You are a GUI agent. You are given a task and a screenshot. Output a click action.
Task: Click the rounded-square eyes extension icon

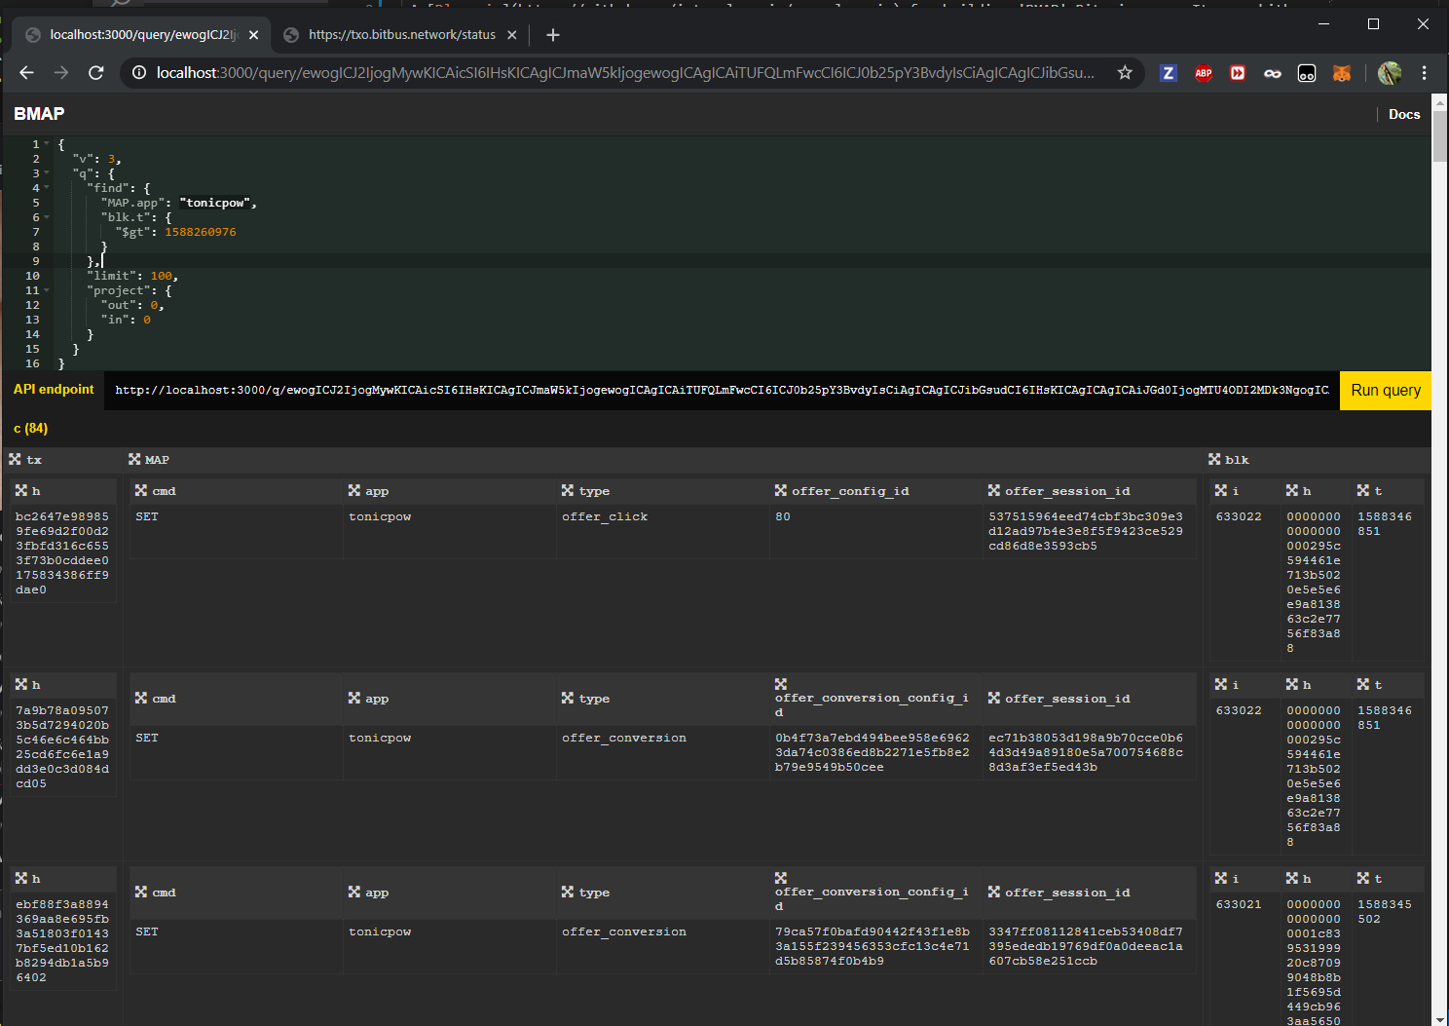1307,73
